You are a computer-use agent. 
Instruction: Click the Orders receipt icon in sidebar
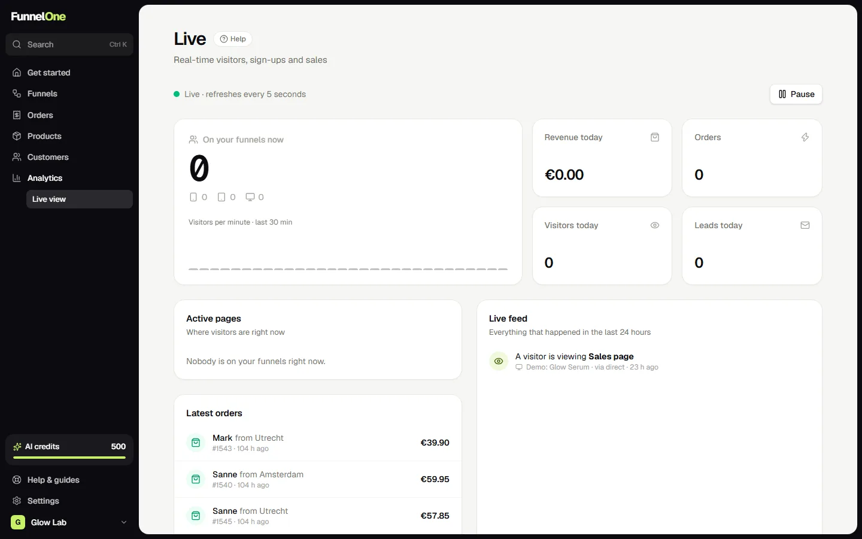click(17, 115)
